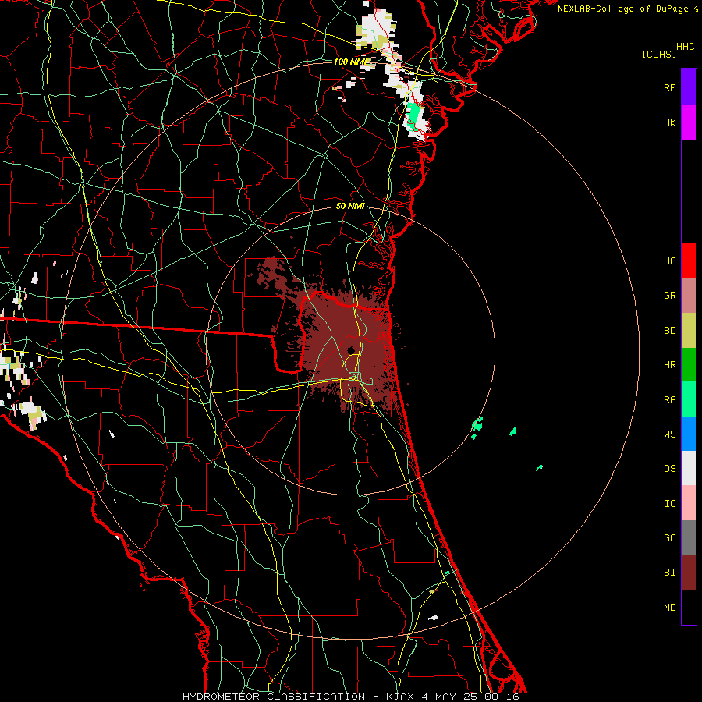Screen dimensions: 702x702
Task: Click the "HR" legend label
Action: [x=670, y=365]
